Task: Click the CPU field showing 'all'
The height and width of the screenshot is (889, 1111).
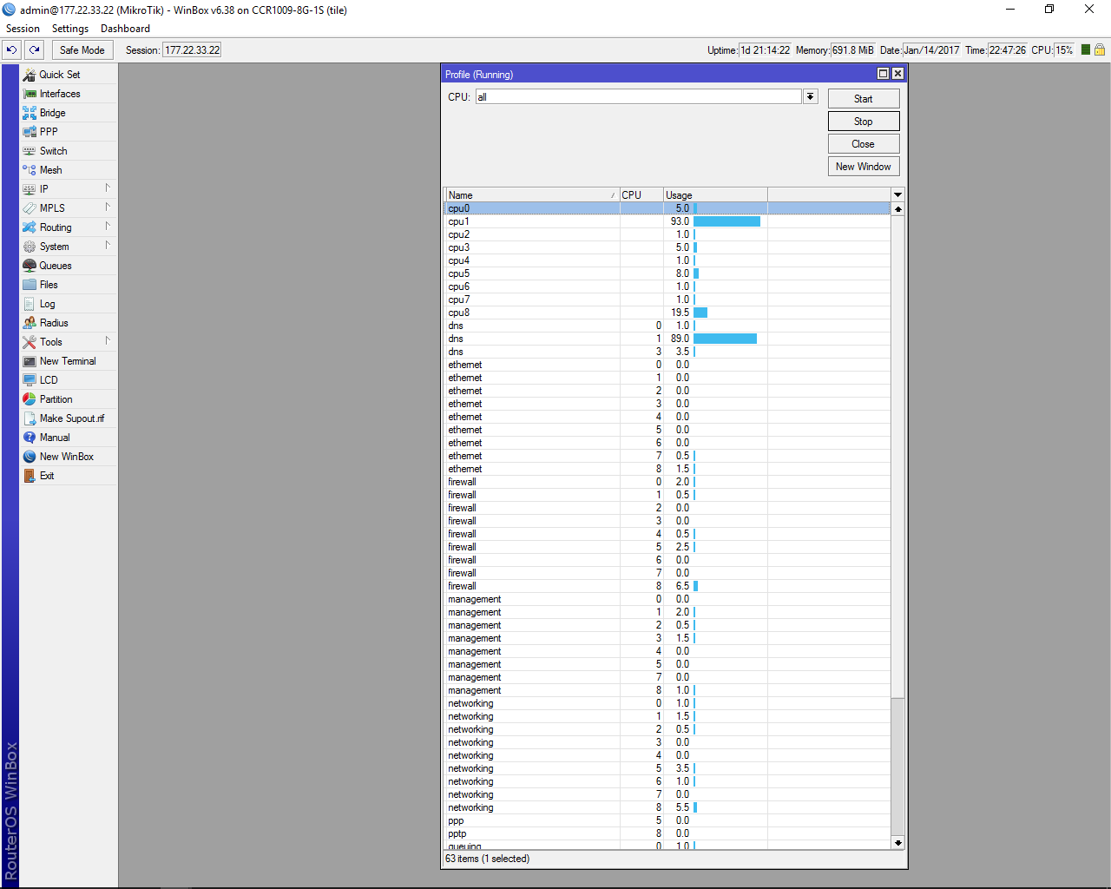Action: (639, 96)
